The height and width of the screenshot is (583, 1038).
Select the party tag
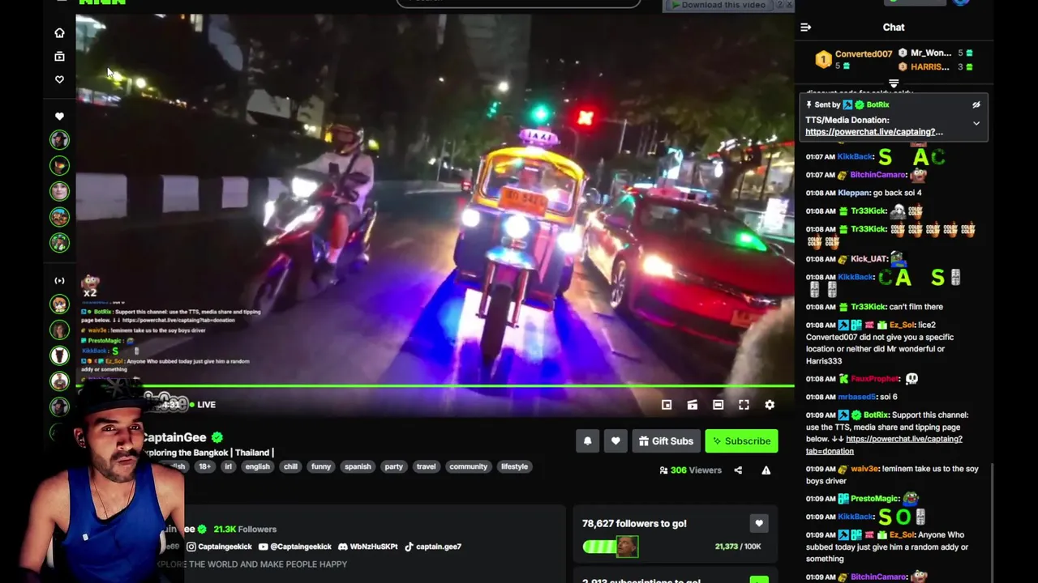(393, 466)
